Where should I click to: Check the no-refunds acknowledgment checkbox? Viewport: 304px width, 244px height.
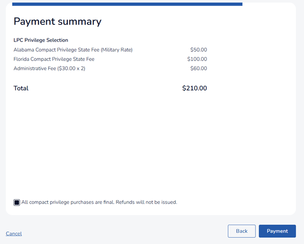[x=17, y=202]
